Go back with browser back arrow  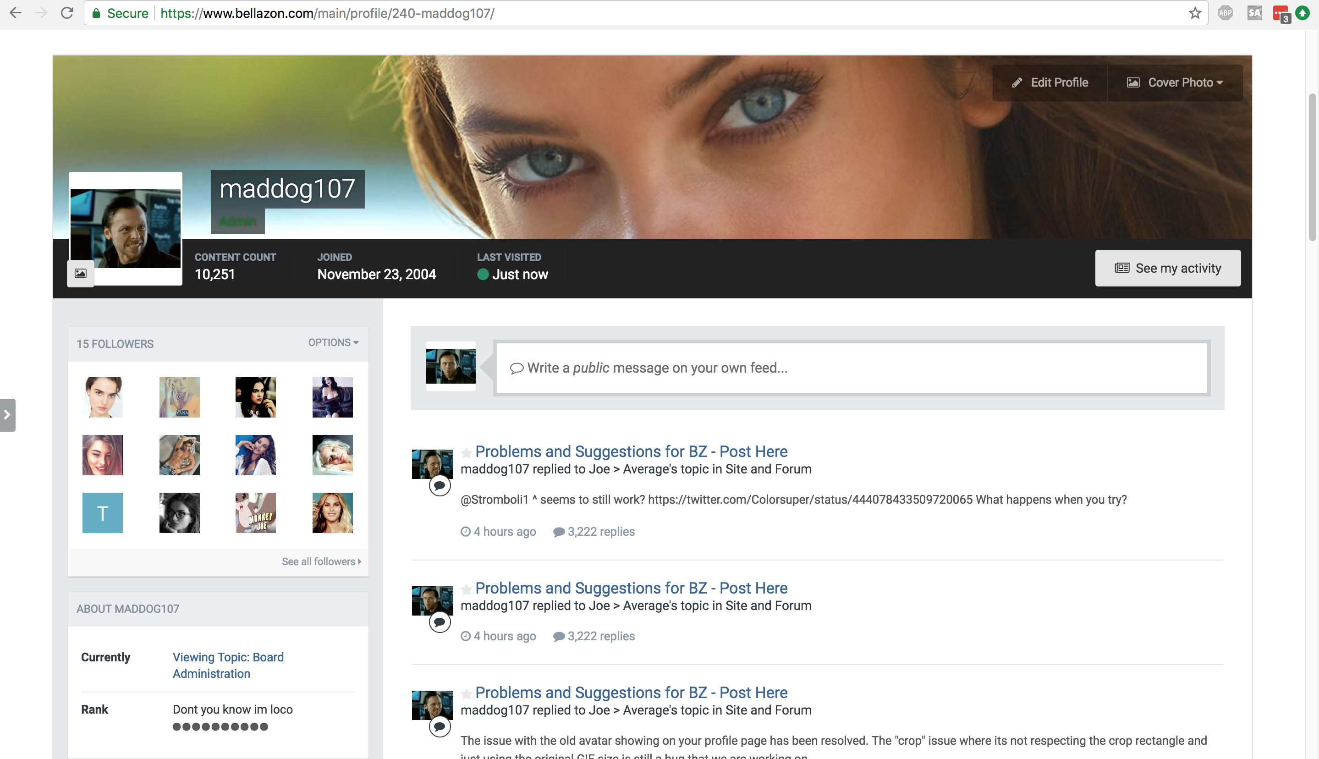[x=15, y=13]
